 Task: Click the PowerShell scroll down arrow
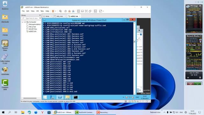135,93
